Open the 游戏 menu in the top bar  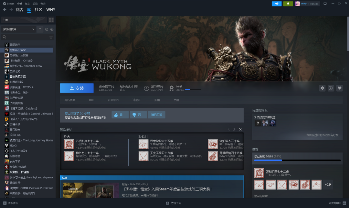click(35, 4)
